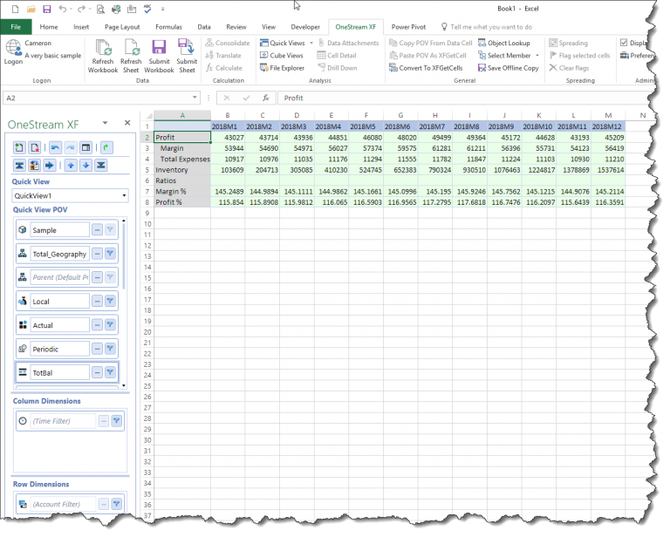Toggle the Display checkbox in the ribbon
Viewport: 670px width, 537px height.
pos(624,43)
